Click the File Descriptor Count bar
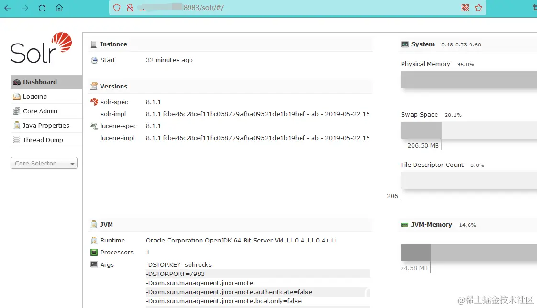This screenshot has width=537, height=308. click(469, 180)
